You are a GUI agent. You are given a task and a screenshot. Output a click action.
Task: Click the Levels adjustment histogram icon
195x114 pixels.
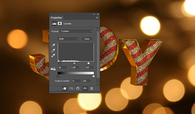pos(54,23)
